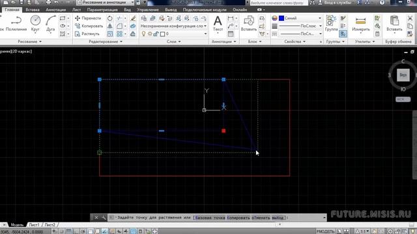Open the Параметризация ribbon tab
Viewport: 417px width, 234px height.
pyautogui.click(x=102, y=10)
